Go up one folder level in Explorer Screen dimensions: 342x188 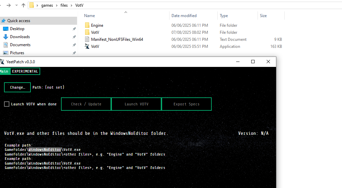[x=23, y=5]
